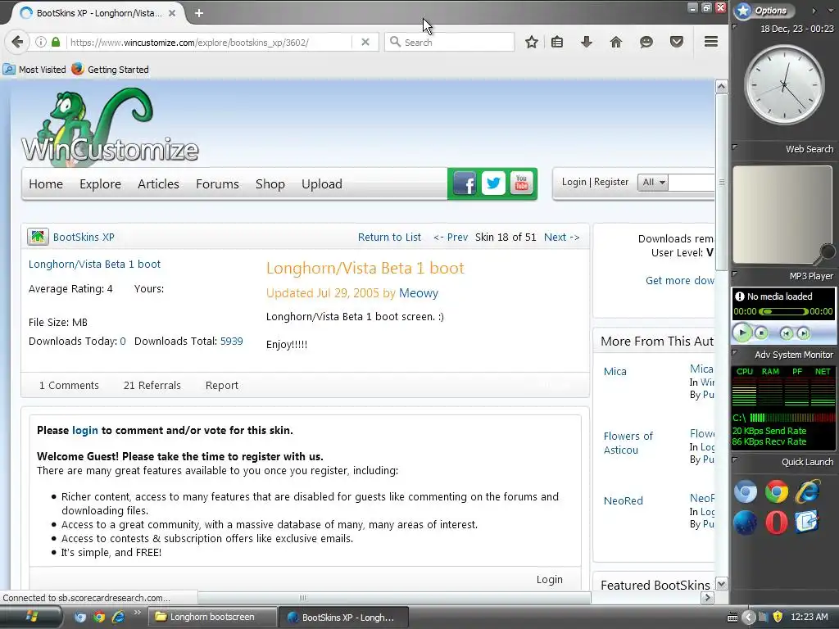This screenshot has height=629, width=839.
Task: Click the Login | Register link
Action: tap(595, 182)
